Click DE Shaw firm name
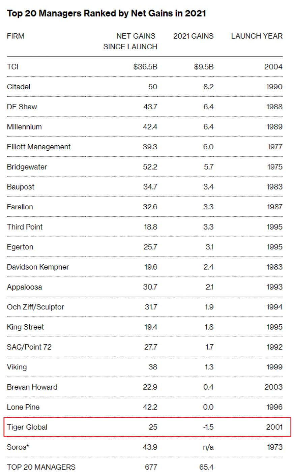The width and height of the screenshot is (294, 476). tap(22, 107)
